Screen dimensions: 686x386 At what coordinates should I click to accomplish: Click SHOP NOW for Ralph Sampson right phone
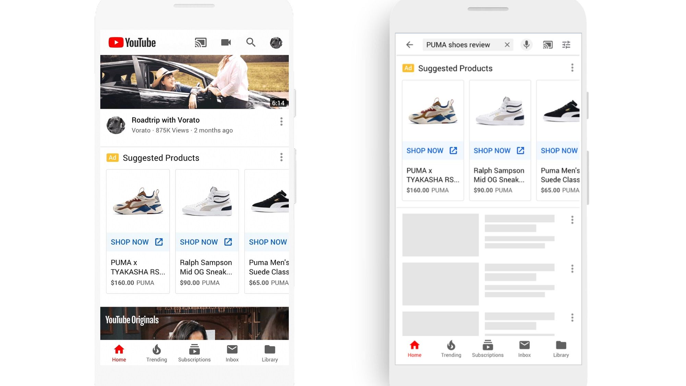(x=499, y=151)
